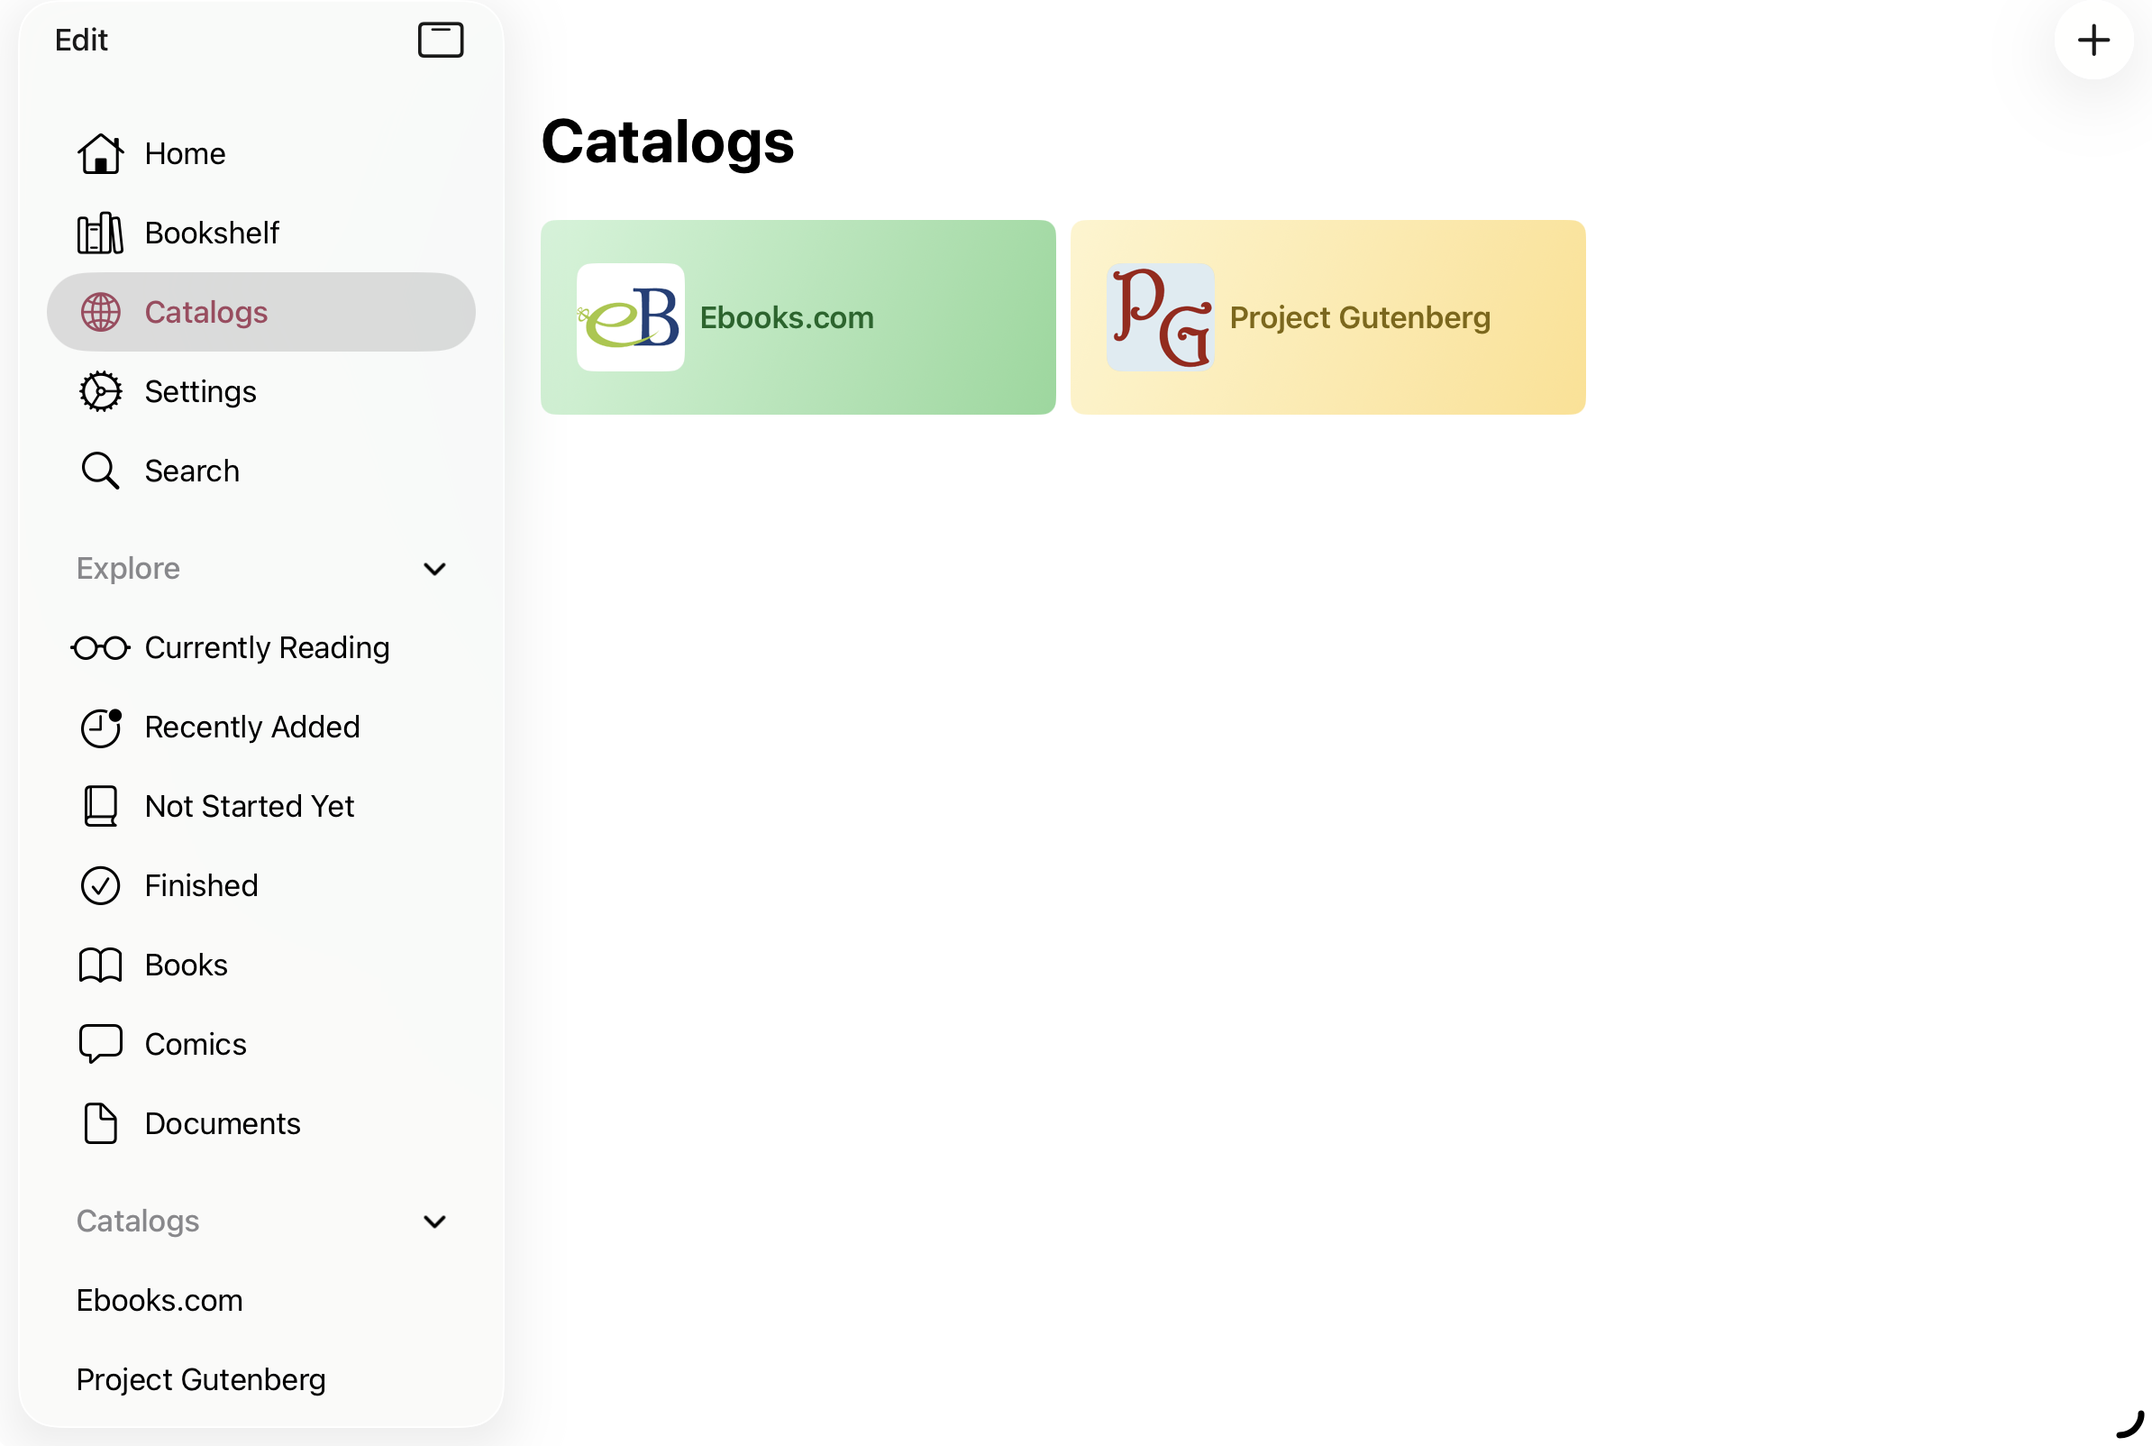Filter by Books
Viewport: 2152px width, 1446px height.
[x=260, y=965]
